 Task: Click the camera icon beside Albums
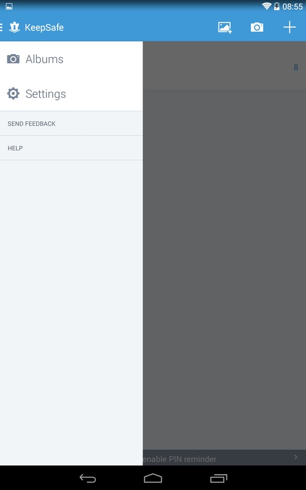pyautogui.click(x=13, y=59)
